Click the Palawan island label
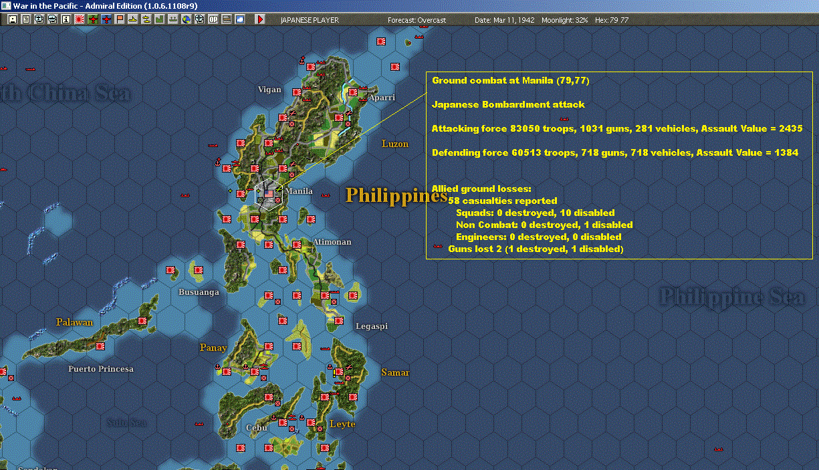 click(x=74, y=322)
